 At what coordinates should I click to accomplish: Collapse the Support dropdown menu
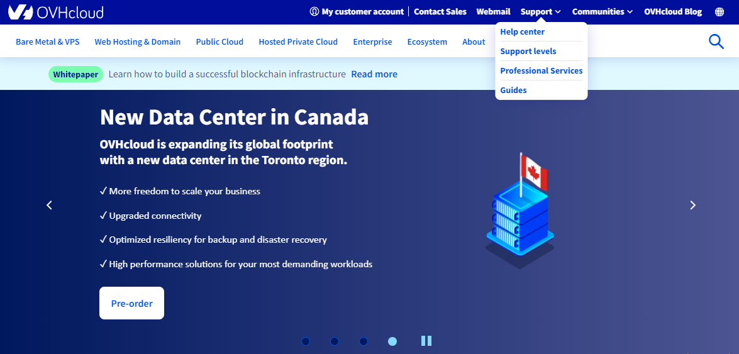click(x=540, y=12)
